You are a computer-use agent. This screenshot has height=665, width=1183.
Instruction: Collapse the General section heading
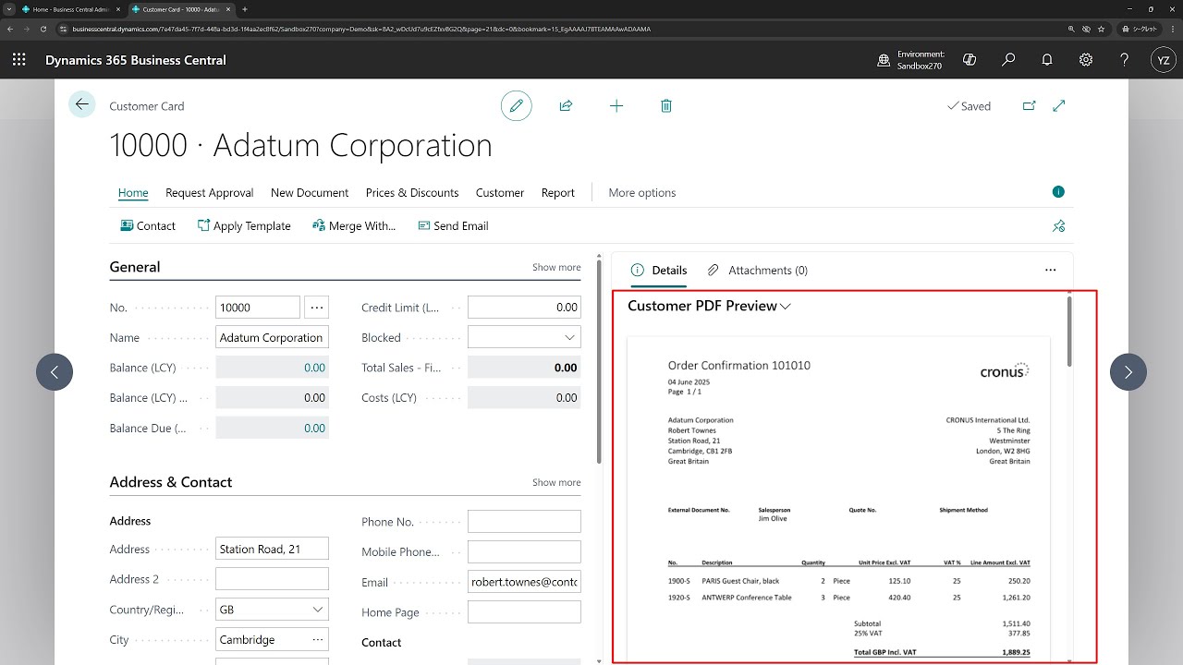click(135, 267)
